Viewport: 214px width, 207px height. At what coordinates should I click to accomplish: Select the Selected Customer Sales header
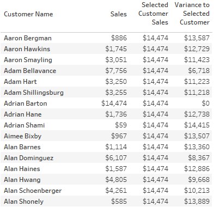pyautogui.click(x=153, y=14)
